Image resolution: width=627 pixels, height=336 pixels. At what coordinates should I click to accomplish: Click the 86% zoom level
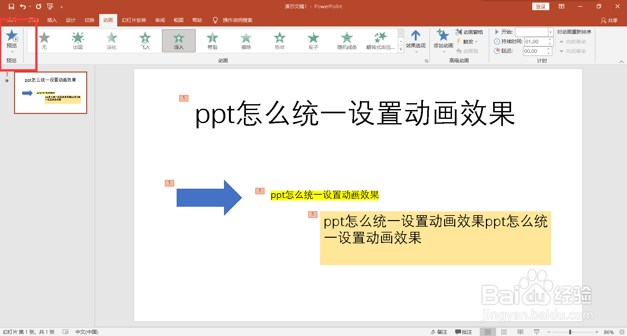pos(609,332)
